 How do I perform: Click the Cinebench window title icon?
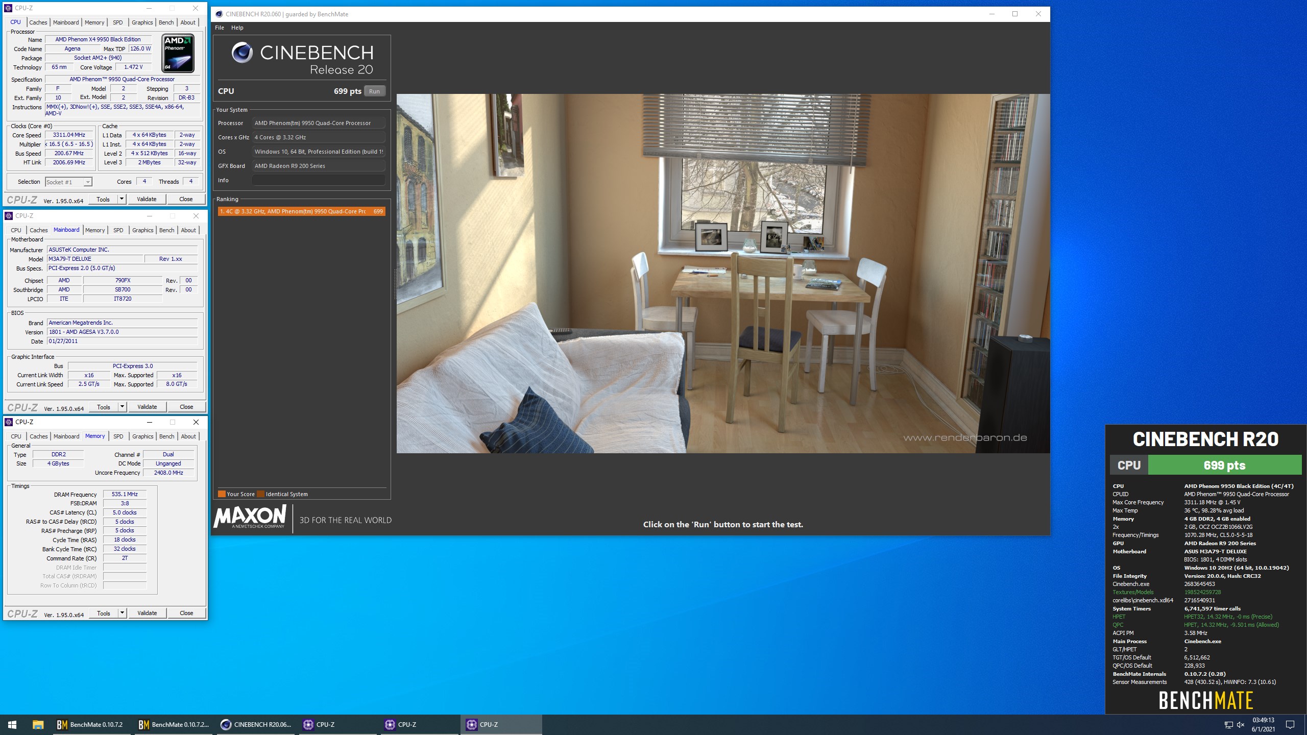pos(219,14)
